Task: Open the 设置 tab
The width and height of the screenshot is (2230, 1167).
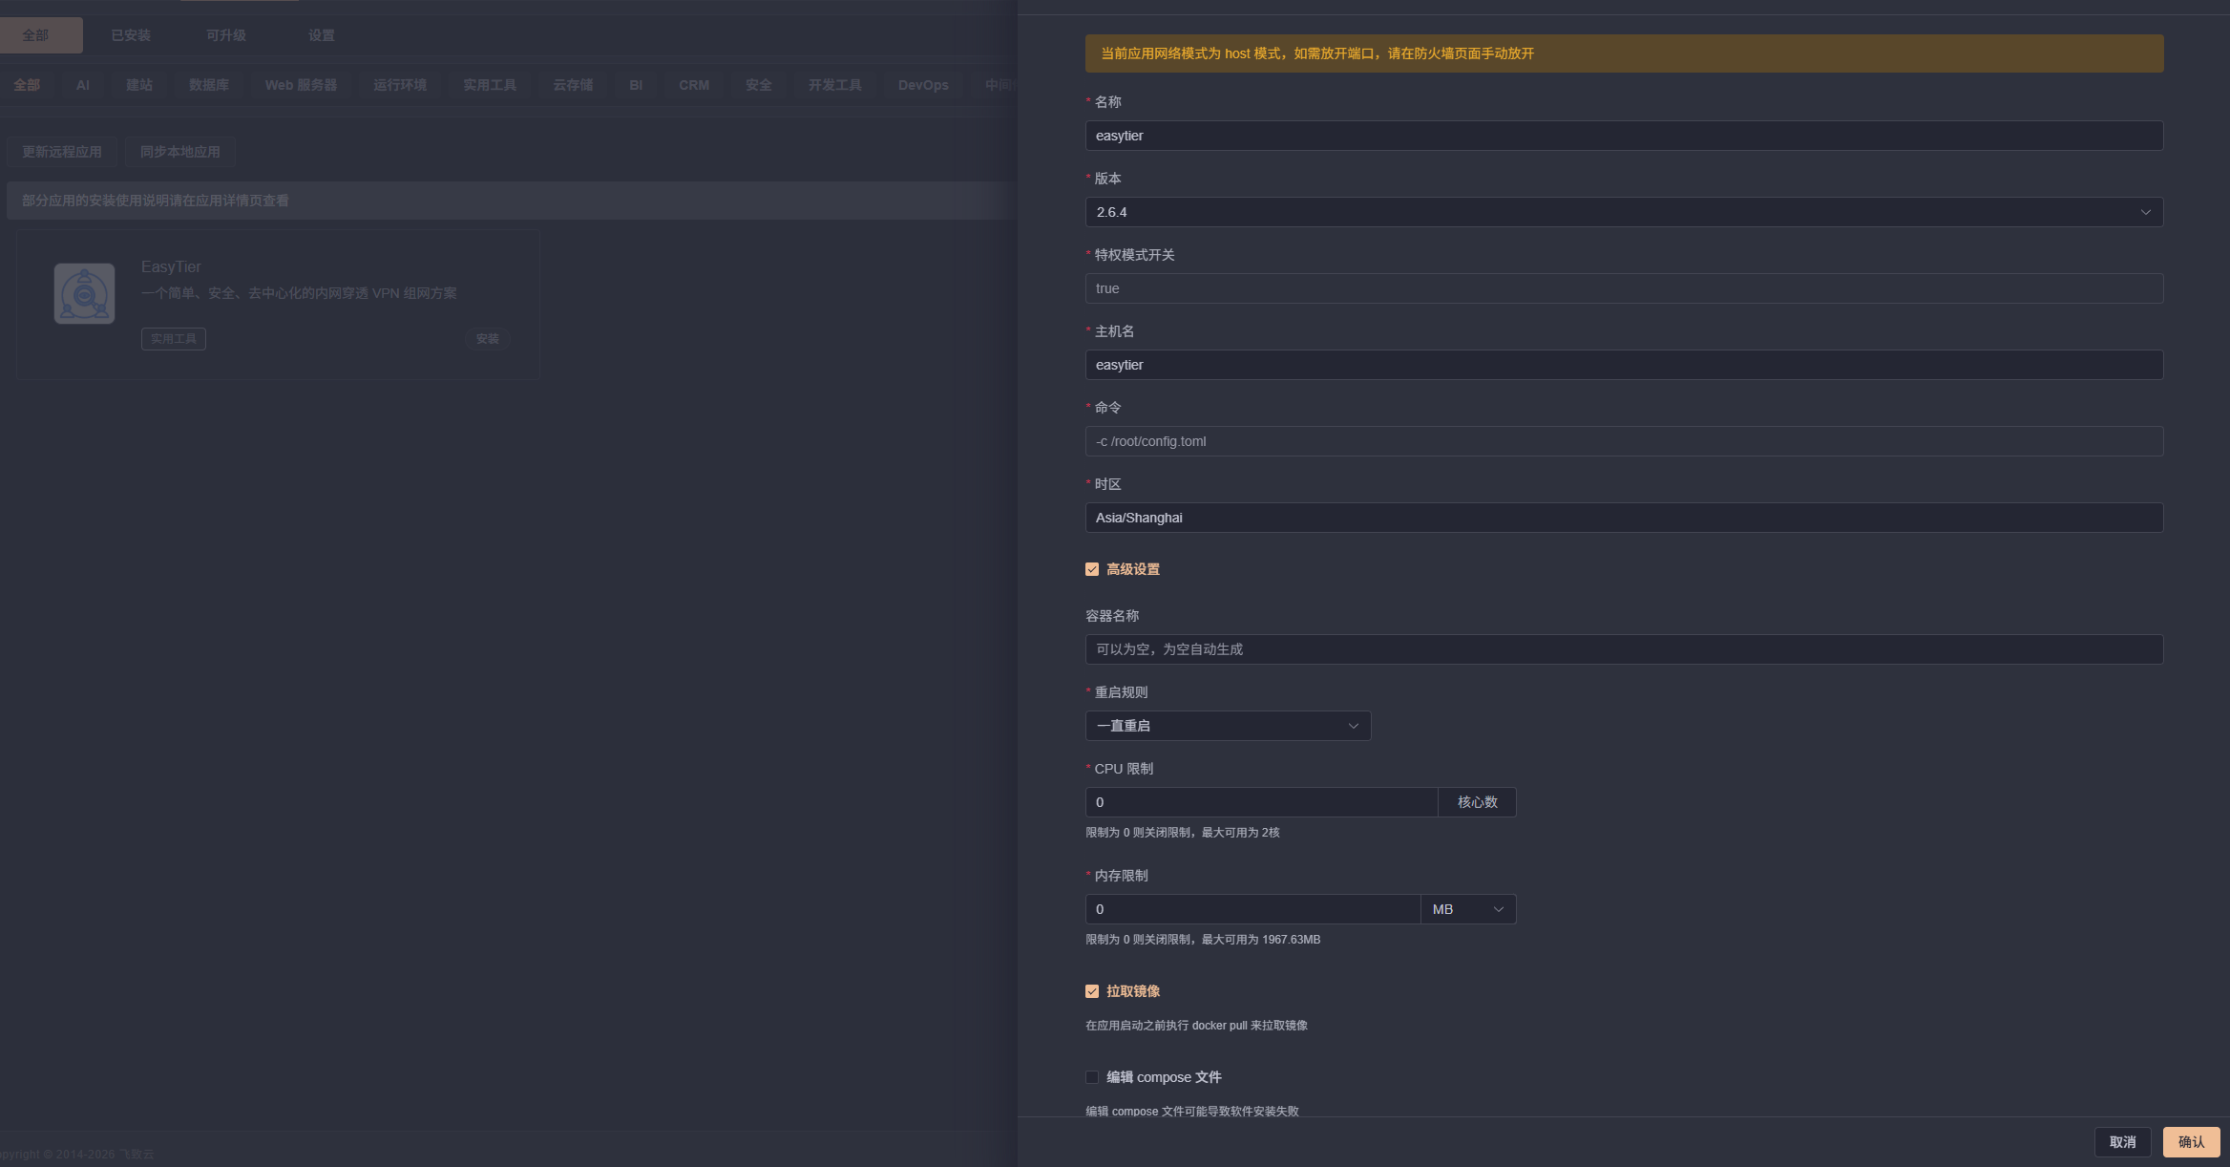Action: [322, 35]
